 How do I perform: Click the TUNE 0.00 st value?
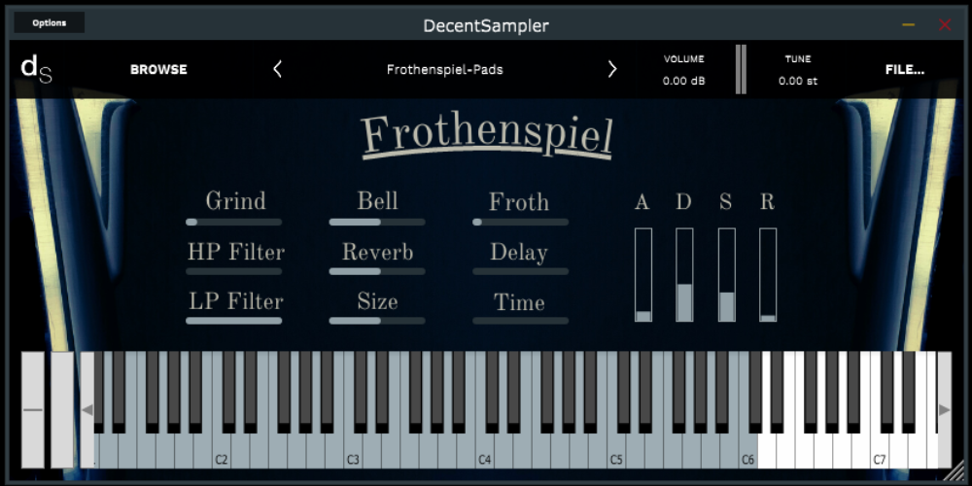(798, 81)
